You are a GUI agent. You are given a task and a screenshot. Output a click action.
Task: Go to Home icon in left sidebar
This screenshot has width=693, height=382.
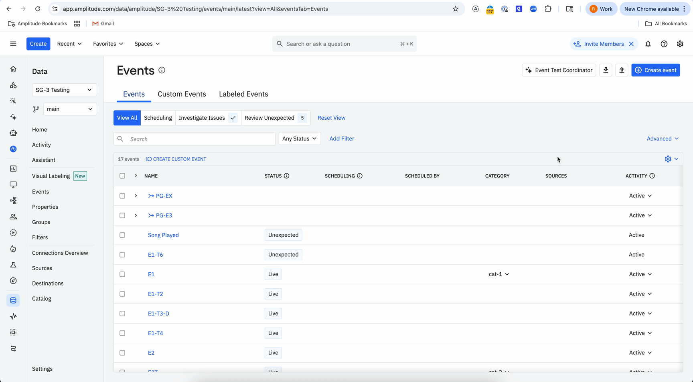click(13, 69)
